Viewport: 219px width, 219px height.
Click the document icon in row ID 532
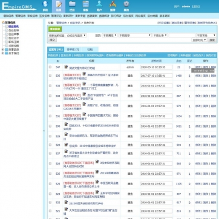click(x=84, y=104)
